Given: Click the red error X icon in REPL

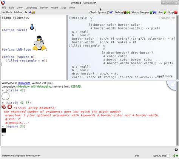Looking at the screenshot, I should click(10, 107).
